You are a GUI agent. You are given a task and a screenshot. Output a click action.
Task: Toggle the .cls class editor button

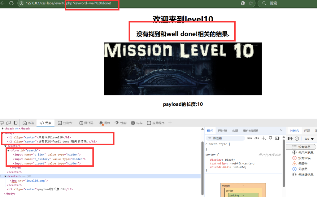[x=256, y=138]
